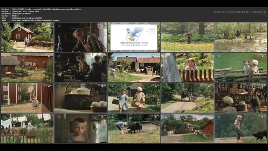
Task: Click the VIDEO THUMBNAILS MAKER watermark text
Action: [240, 12]
